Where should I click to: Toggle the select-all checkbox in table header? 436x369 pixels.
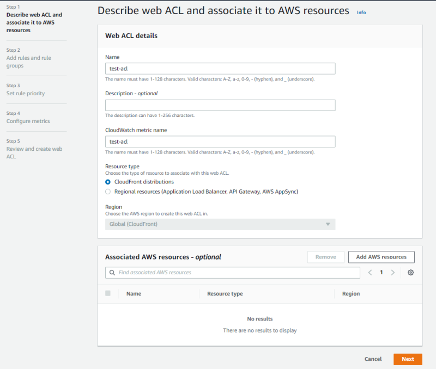click(108, 293)
